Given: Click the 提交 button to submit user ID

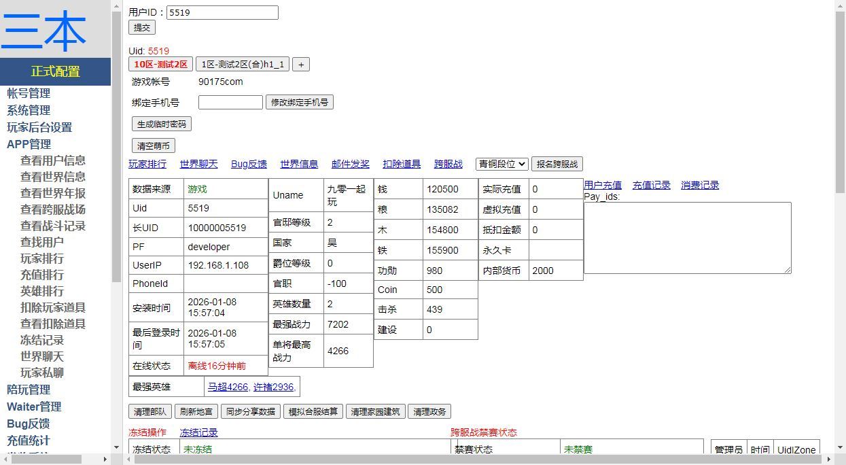Looking at the screenshot, I should (x=141, y=27).
